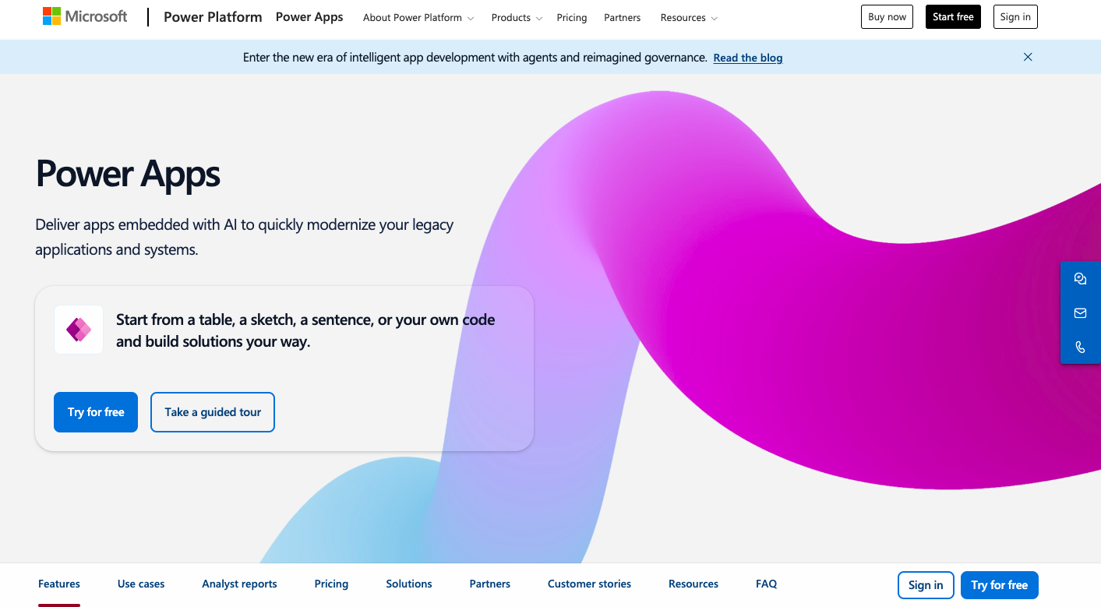Viewport: 1101px width, 607px height.
Task: Click the Microsoft logo
Action: [x=85, y=16]
